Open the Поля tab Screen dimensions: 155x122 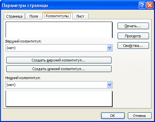point(34,16)
